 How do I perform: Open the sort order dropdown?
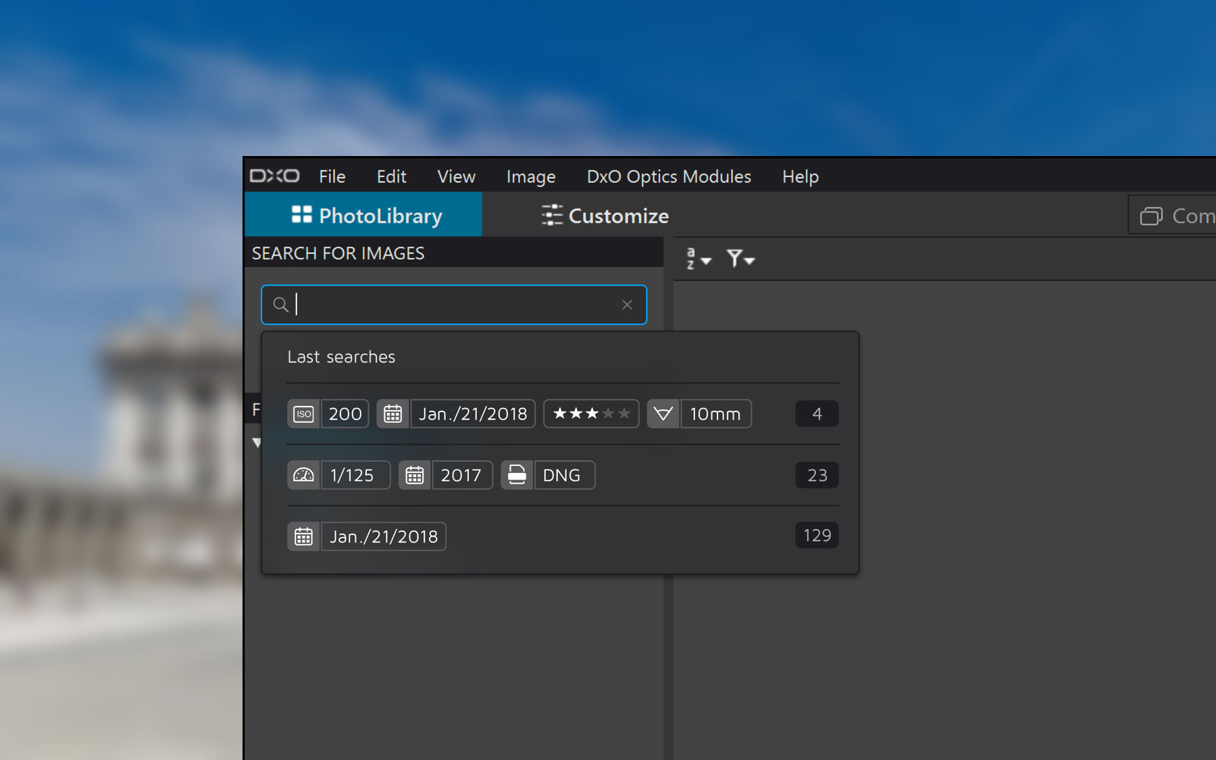pos(698,259)
